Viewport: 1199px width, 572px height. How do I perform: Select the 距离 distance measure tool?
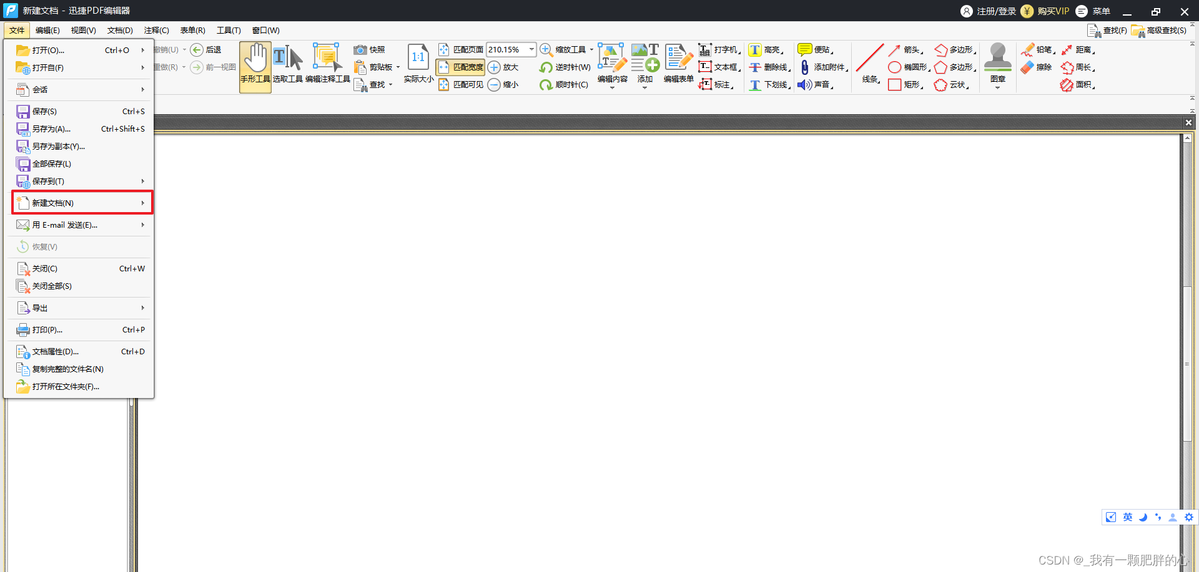click(x=1080, y=49)
